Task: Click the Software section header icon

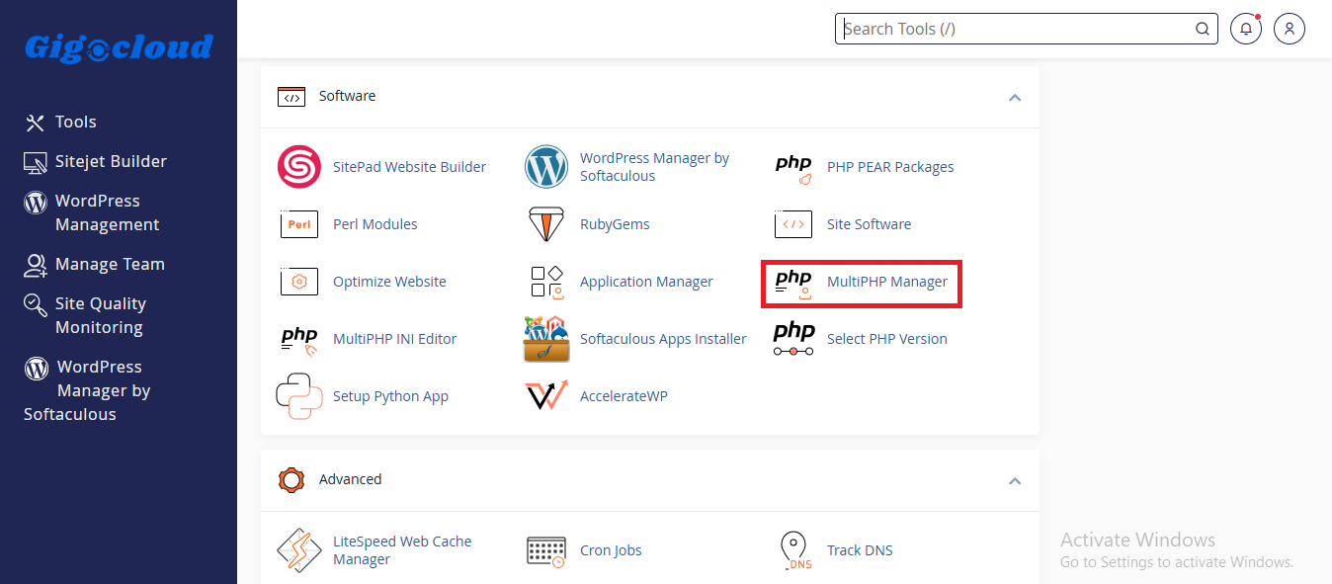Action: pos(291,97)
